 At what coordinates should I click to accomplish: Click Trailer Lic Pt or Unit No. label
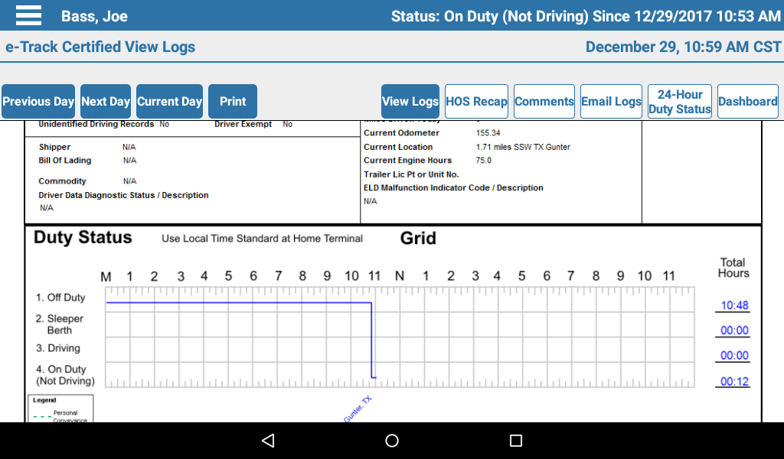[411, 174]
